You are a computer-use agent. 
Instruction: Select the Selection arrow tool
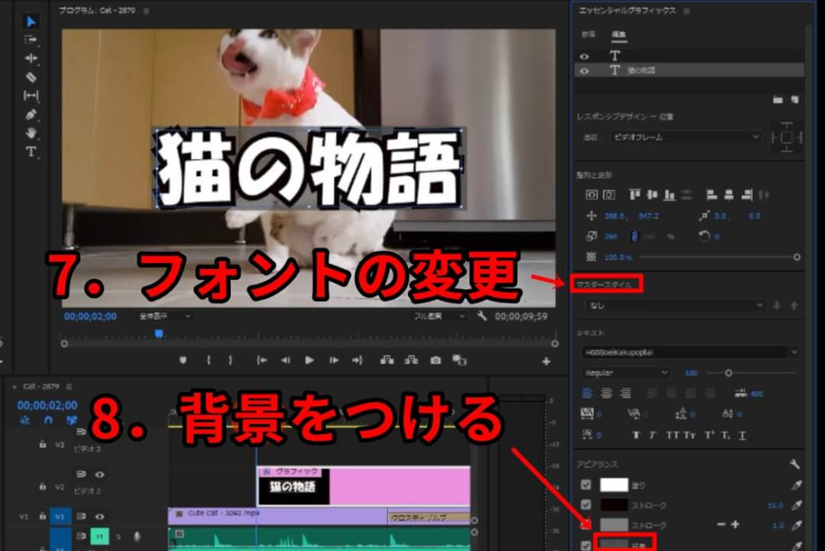point(31,21)
